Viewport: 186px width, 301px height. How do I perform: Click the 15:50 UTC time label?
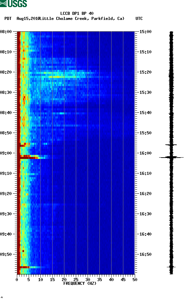tap(145, 133)
